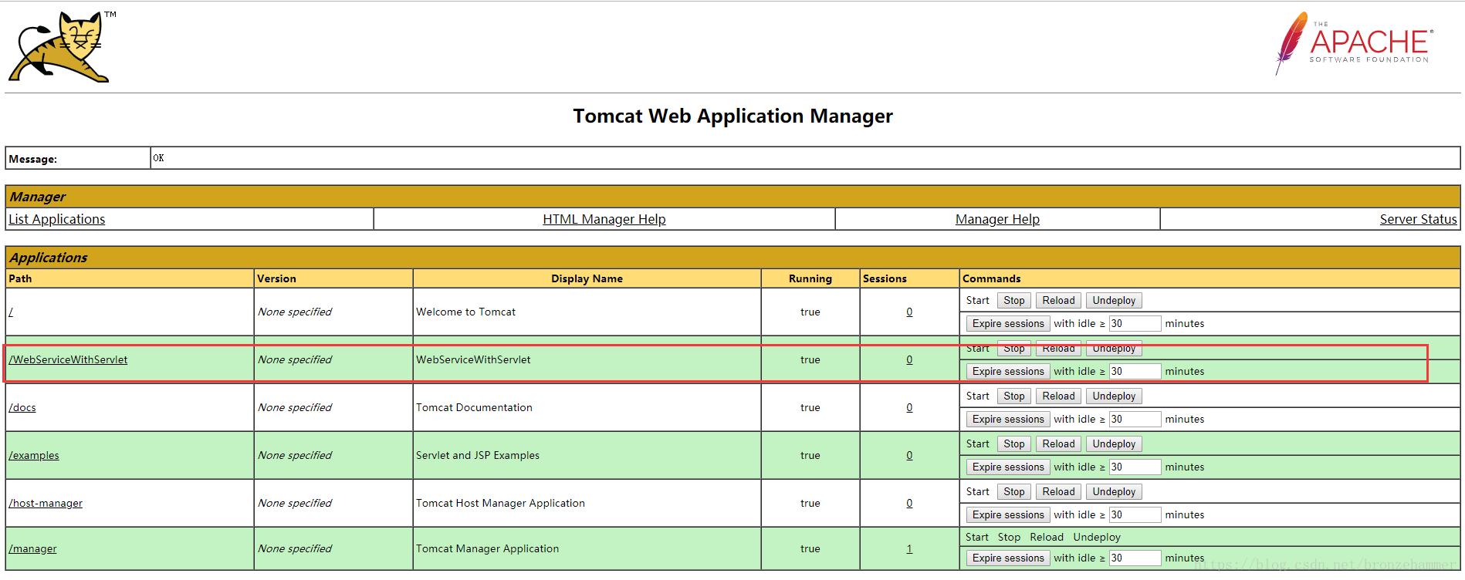Open HTML Manager Help
This screenshot has width=1465, height=580.
tap(604, 219)
